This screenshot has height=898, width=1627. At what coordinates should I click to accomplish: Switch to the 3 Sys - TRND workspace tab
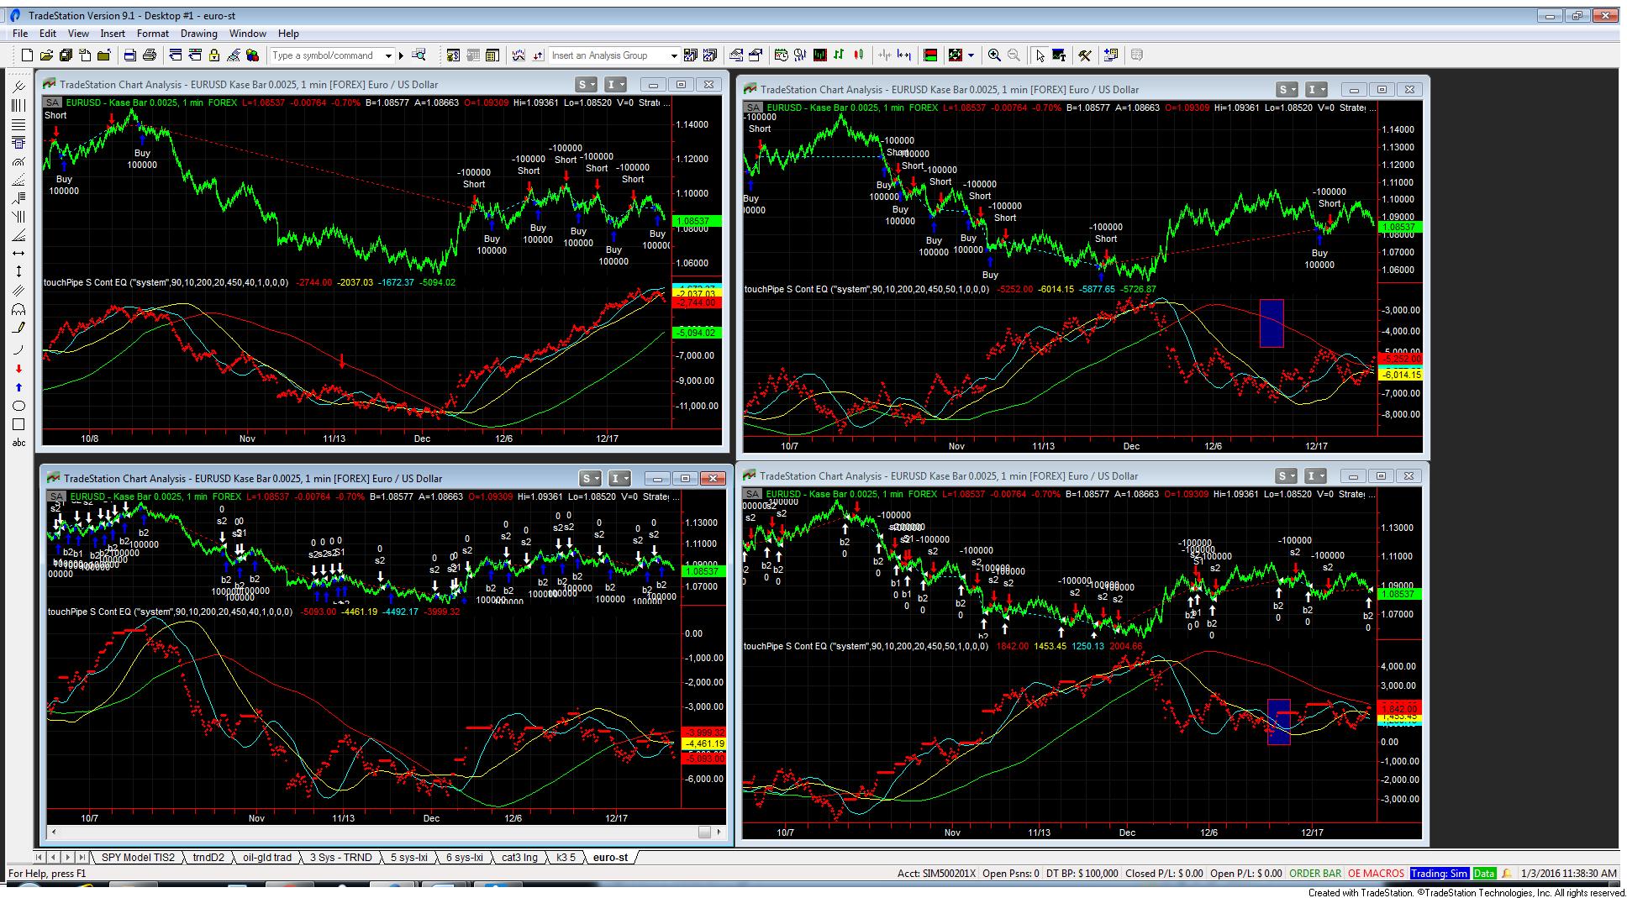click(340, 857)
